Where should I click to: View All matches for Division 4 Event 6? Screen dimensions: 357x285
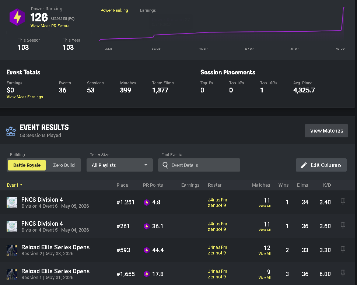(x=265, y=206)
